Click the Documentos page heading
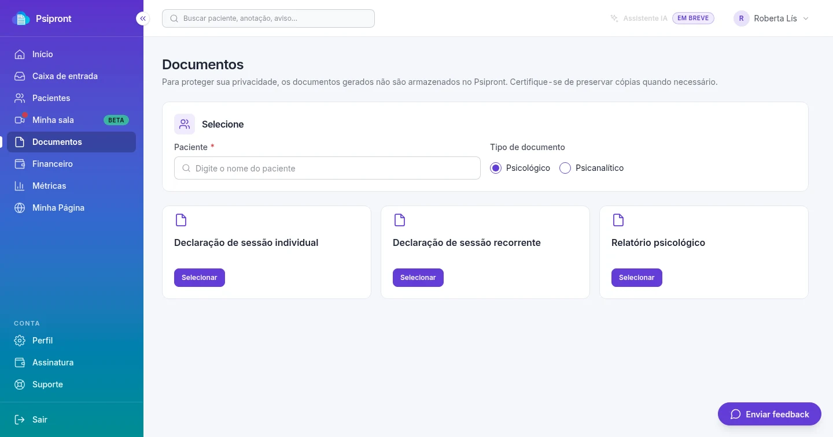833x437 pixels. [x=203, y=65]
